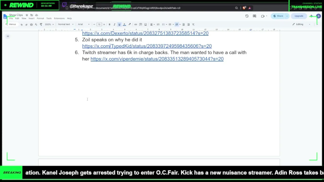Toggle bold formatting
Image resolution: width=324 pixels, height=182 pixels.
[x=109, y=25]
